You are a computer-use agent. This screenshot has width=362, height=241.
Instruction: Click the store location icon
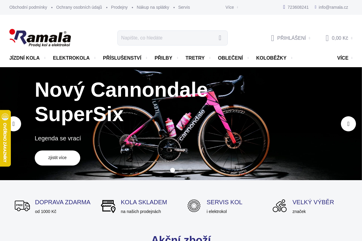coord(108,206)
